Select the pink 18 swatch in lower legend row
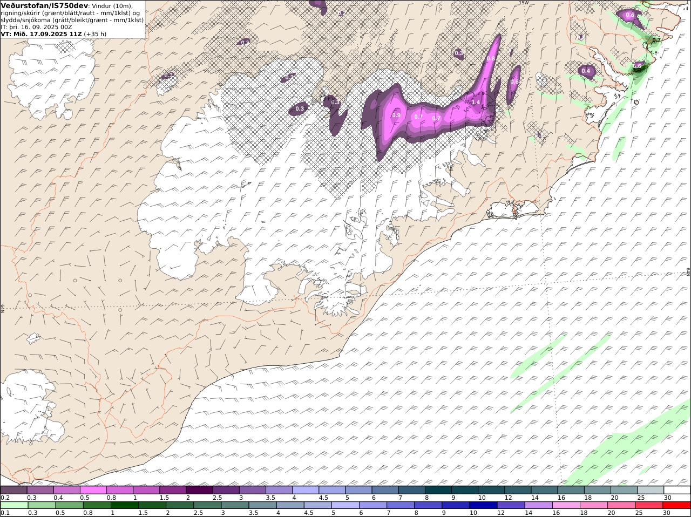The image size is (691, 517). pos(594,506)
